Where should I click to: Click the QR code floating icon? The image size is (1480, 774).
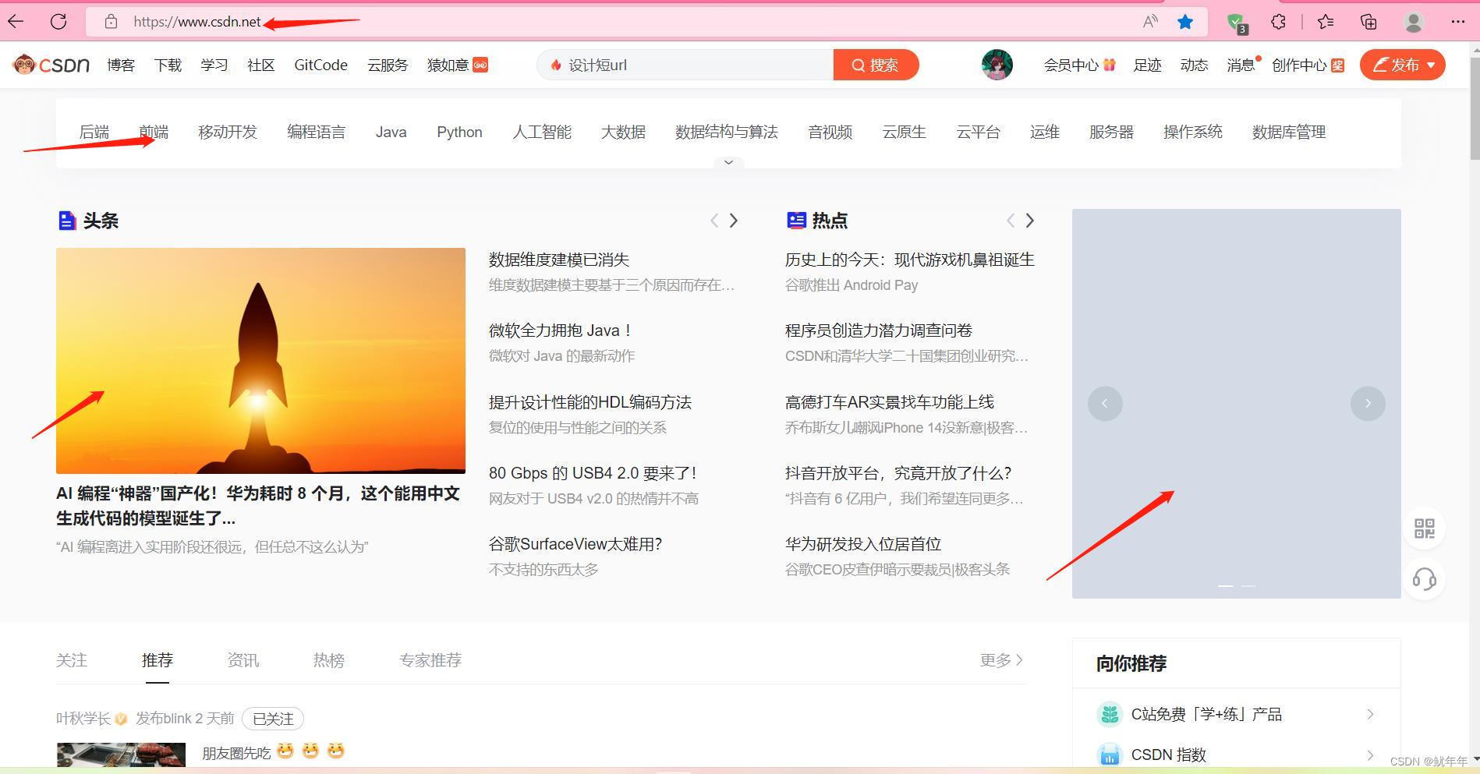1425,528
